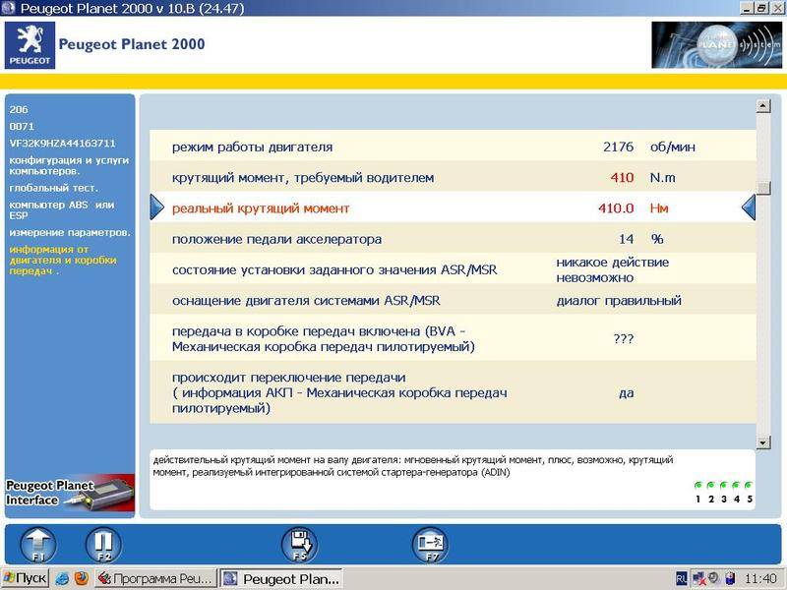The height and width of the screenshot is (590, 787).
Task: Switch to Программа Peu... taskbar window
Action: click(x=154, y=579)
